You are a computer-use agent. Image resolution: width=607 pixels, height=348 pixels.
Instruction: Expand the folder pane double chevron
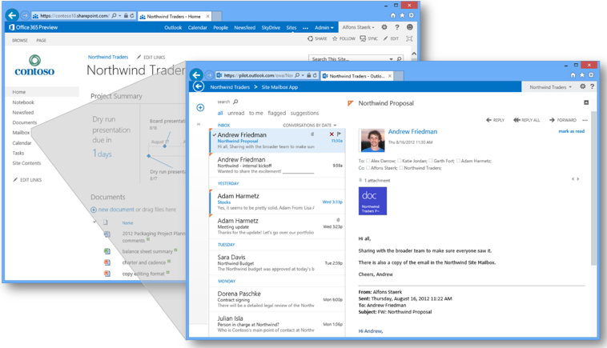199,124
